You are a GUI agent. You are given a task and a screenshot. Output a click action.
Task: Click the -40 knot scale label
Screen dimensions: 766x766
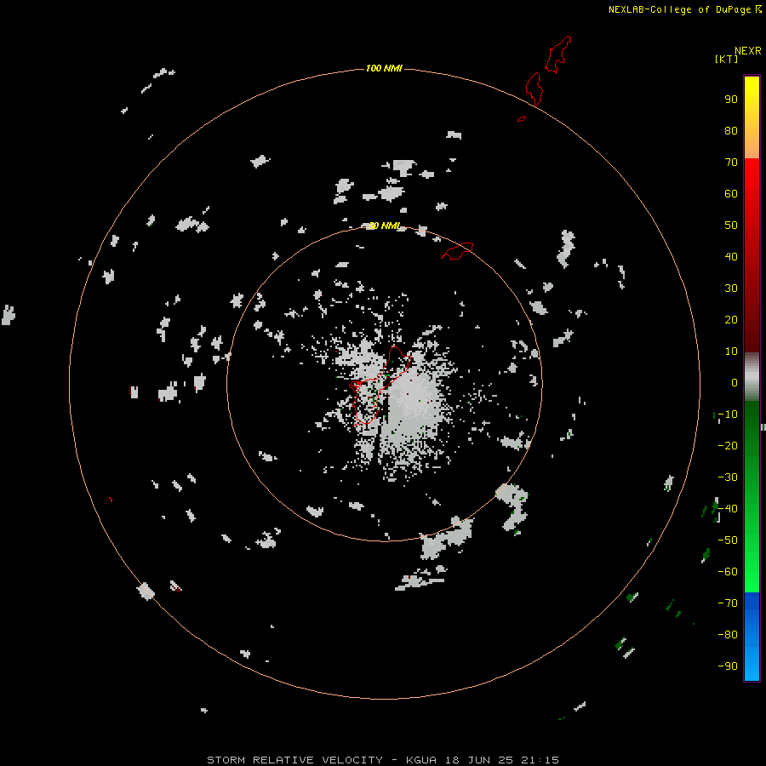(728, 509)
